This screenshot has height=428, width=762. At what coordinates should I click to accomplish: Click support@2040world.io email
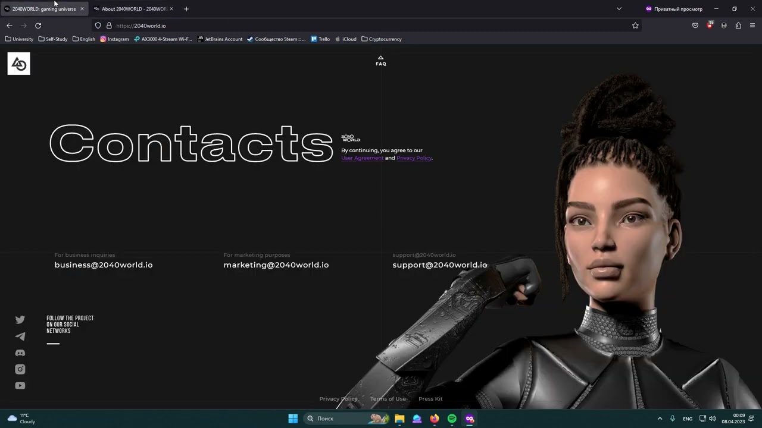[x=440, y=265]
